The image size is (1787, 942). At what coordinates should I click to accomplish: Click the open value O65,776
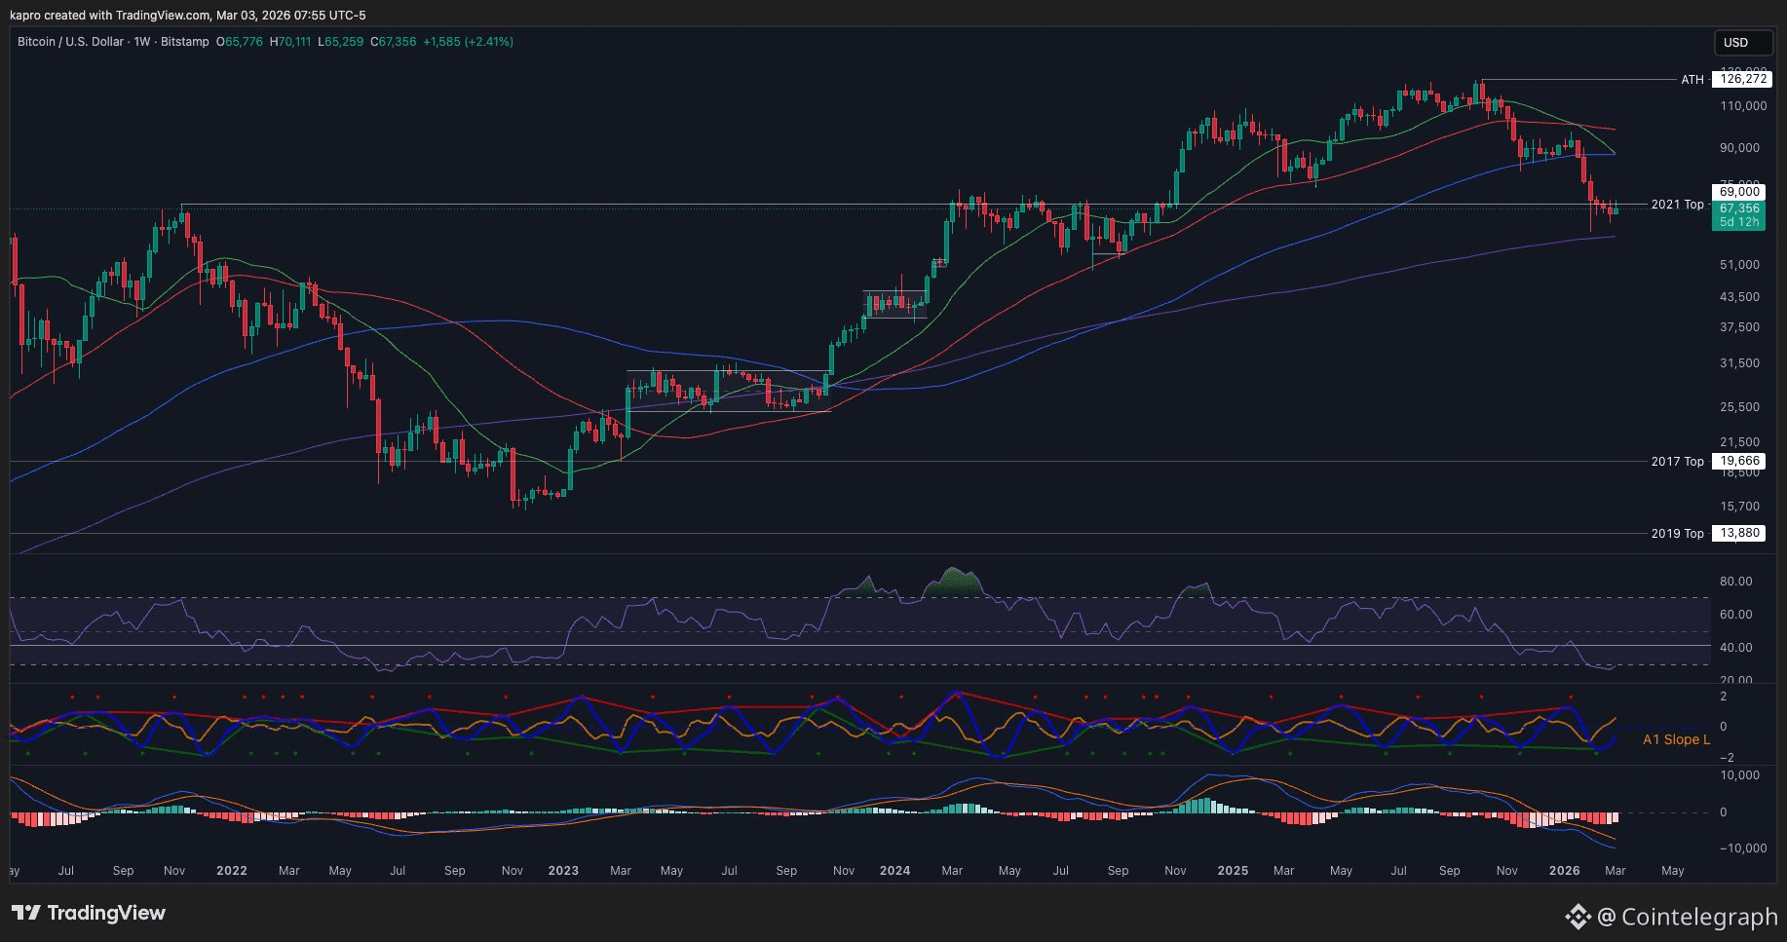[240, 42]
